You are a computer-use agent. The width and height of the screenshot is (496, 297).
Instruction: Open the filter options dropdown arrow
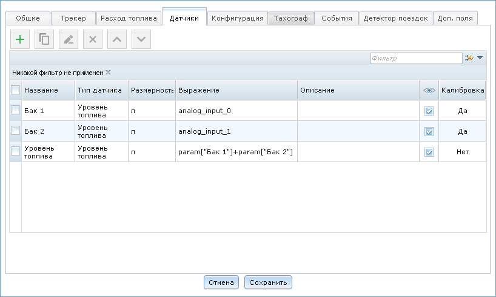[480, 58]
